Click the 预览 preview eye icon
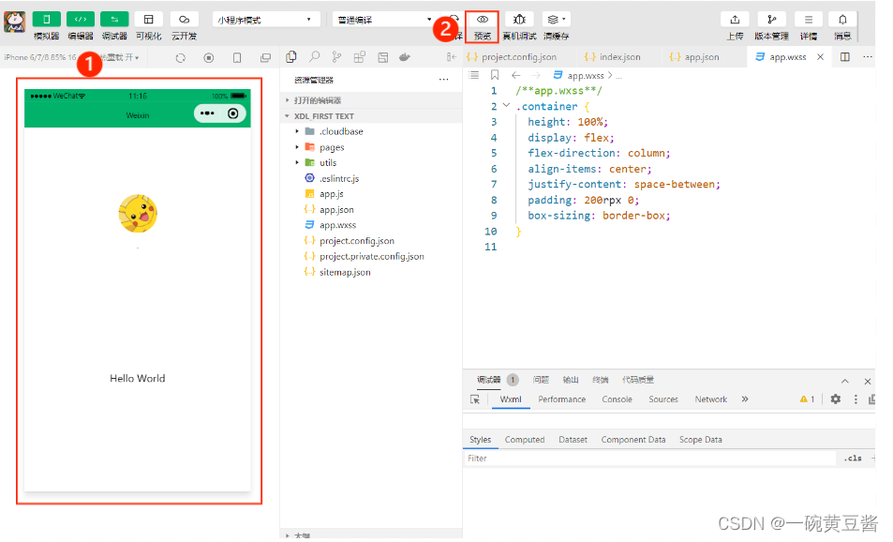The image size is (893, 542). pos(482,20)
